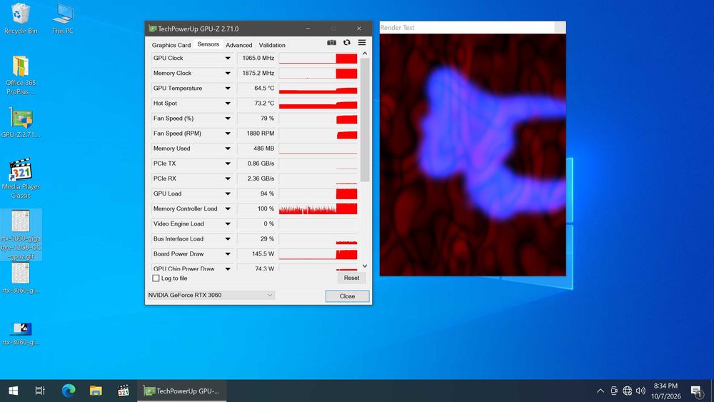Click the Memory Controller Load history graph
714x402 pixels.
pyautogui.click(x=318, y=208)
